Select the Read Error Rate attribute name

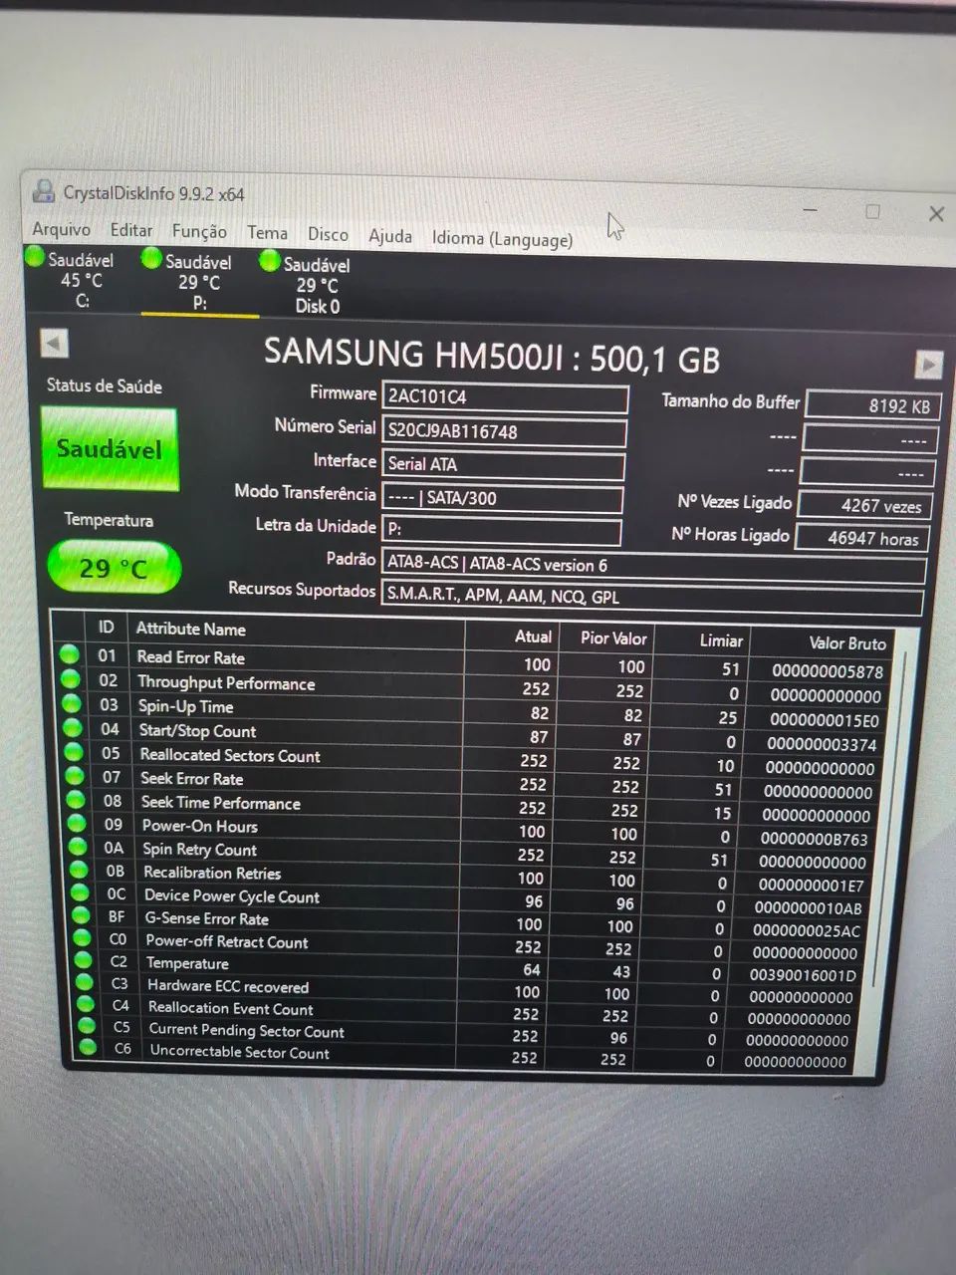[x=190, y=657]
